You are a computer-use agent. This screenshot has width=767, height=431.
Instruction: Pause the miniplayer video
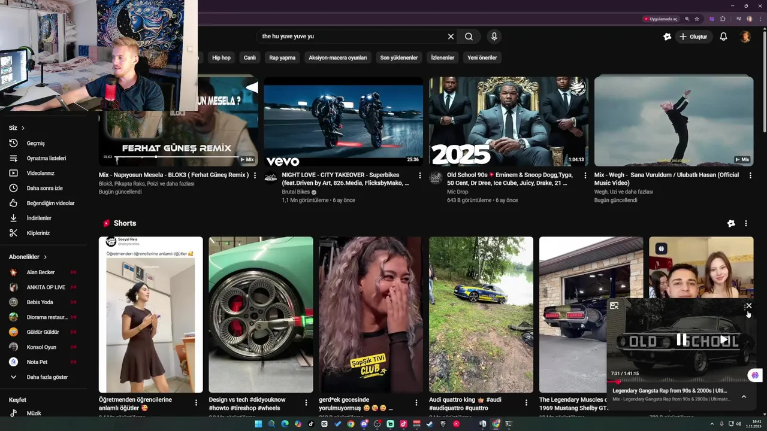point(681,339)
